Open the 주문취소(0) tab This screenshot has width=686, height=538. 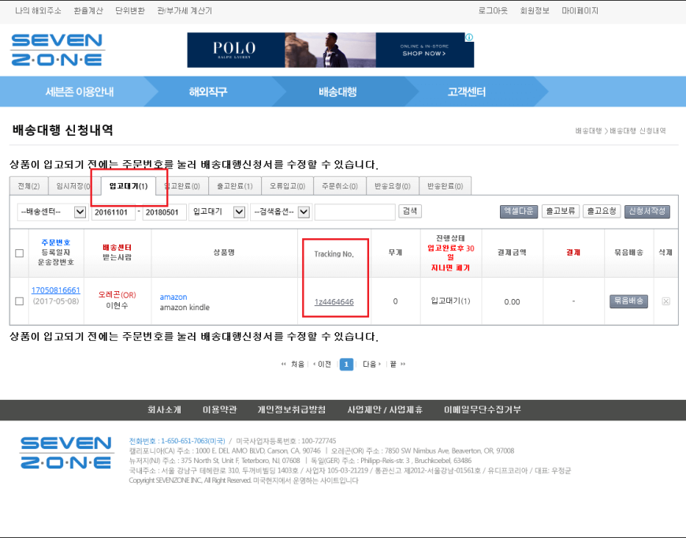pyautogui.click(x=340, y=186)
